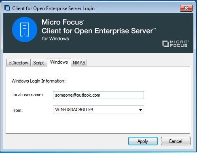197x153 pixels.
Task: Click the Micro Focus banner title text
Action: click(63, 22)
